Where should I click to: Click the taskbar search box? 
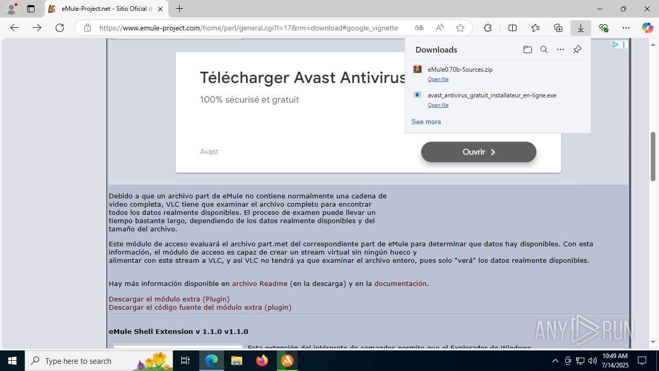click(99, 361)
